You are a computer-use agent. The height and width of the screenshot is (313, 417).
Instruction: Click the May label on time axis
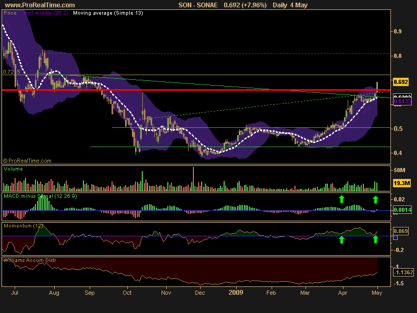377,293
